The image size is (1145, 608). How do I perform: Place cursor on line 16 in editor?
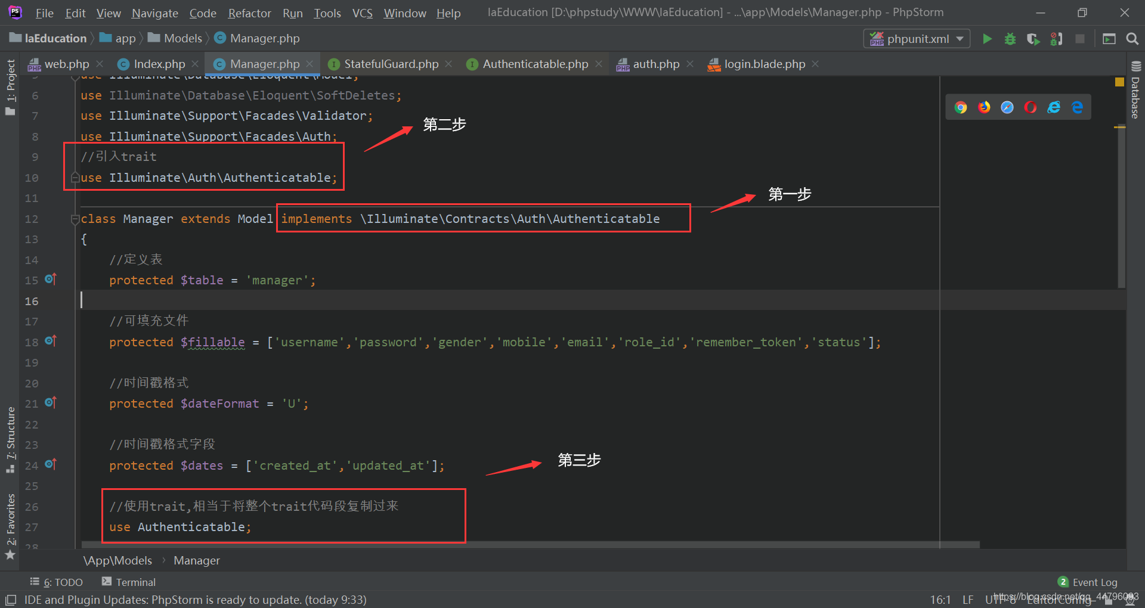click(x=510, y=300)
